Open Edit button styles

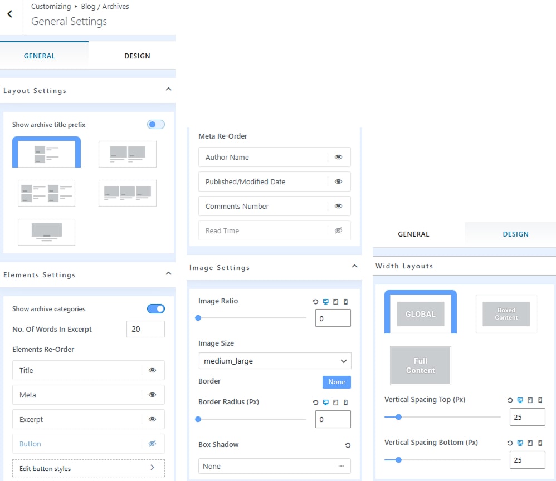pyautogui.click(x=88, y=468)
